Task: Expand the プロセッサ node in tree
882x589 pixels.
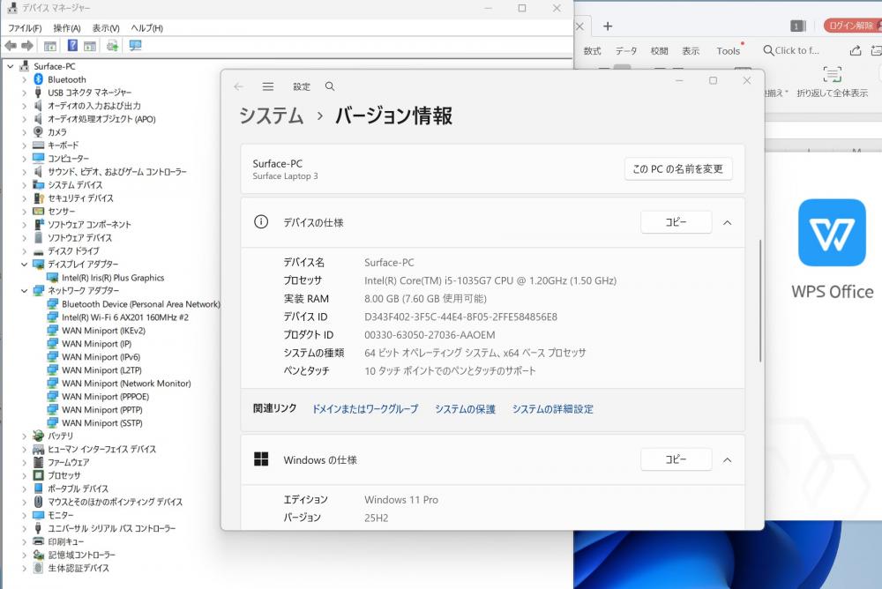Action: 24,475
